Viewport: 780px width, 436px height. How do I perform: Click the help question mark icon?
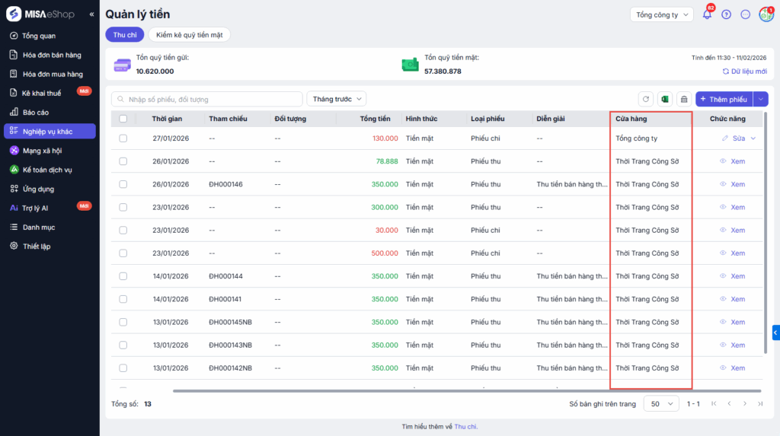coord(726,14)
